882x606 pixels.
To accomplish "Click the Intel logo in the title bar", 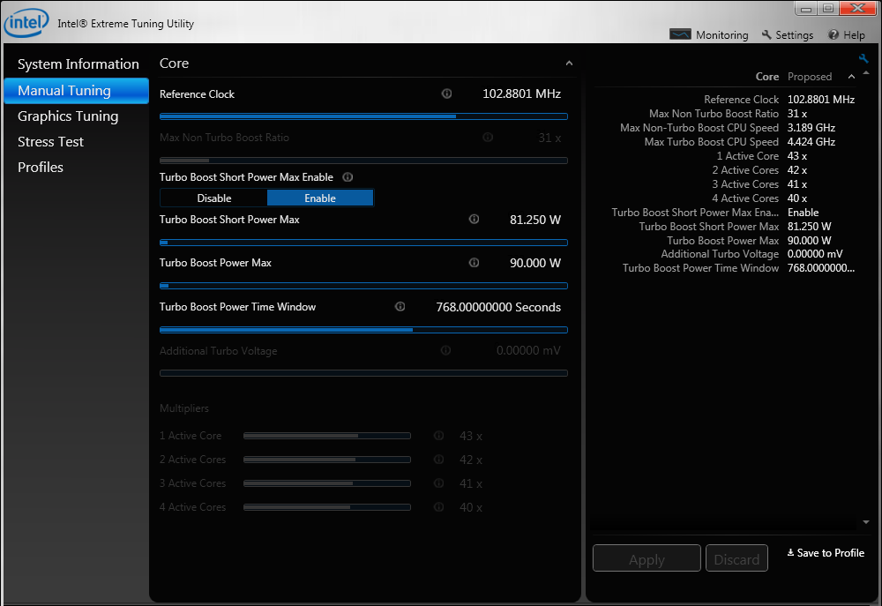I will click(26, 23).
